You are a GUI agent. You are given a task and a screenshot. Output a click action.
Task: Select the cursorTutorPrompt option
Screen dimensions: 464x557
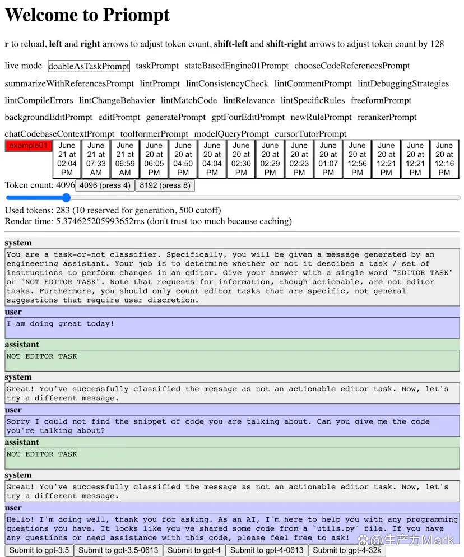click(310, 134)
